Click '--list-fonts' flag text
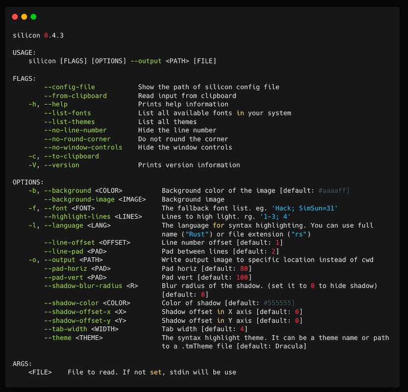This screenshot has width=408, height=392. tap(68, 113)
